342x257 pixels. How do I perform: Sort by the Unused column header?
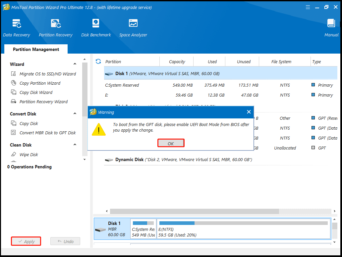[242, 62]
